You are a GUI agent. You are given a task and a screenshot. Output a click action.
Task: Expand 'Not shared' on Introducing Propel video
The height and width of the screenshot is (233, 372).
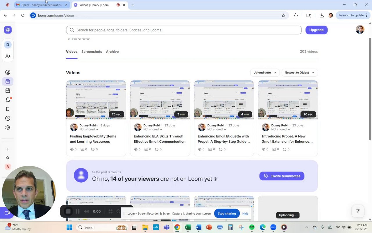pos(281,129)
